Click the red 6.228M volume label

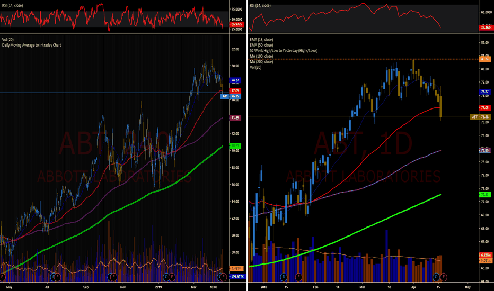[x=486, y=255]
